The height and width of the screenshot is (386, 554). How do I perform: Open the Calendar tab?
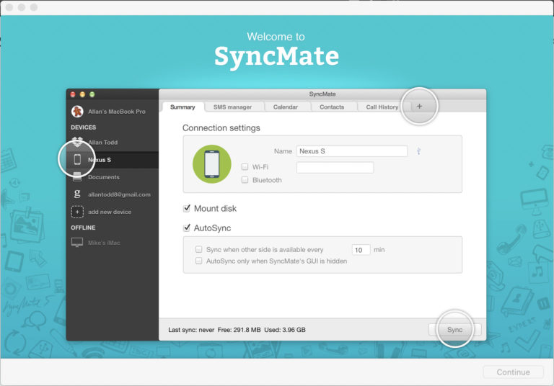tap(285, 107)
